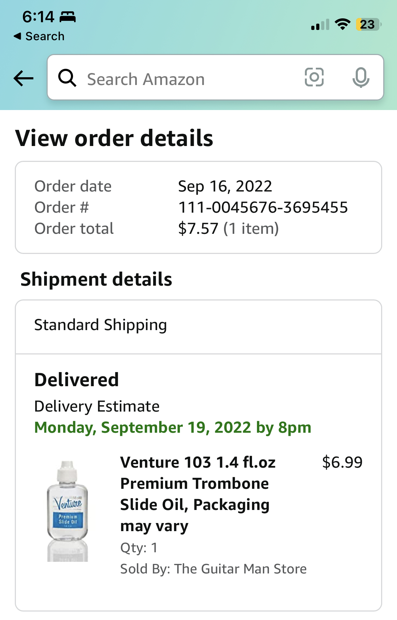Tap the green delivery estimate date
This screenshot has width=397, height=620.
point(173,427)
